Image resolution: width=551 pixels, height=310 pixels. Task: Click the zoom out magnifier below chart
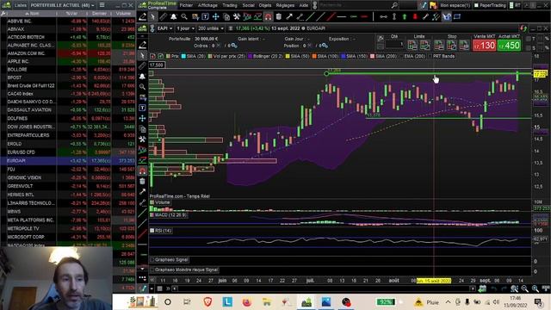524,288
